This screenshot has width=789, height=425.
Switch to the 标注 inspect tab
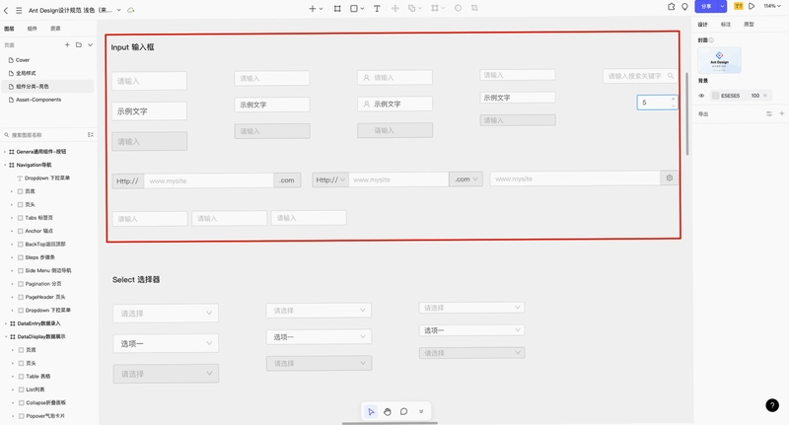point(726,24)
